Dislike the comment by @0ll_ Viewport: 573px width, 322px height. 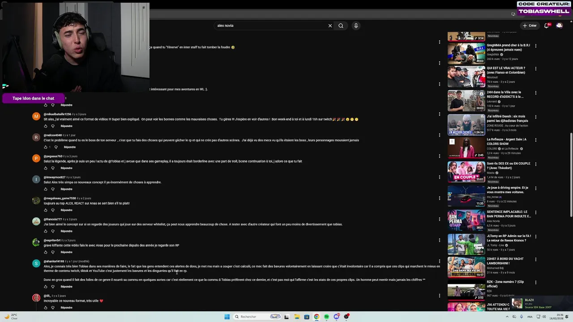tap(53, 308)
